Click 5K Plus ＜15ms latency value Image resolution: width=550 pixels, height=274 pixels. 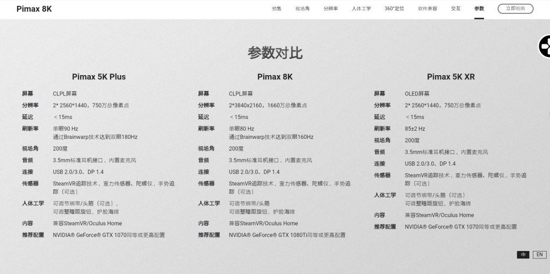(63, 117)
